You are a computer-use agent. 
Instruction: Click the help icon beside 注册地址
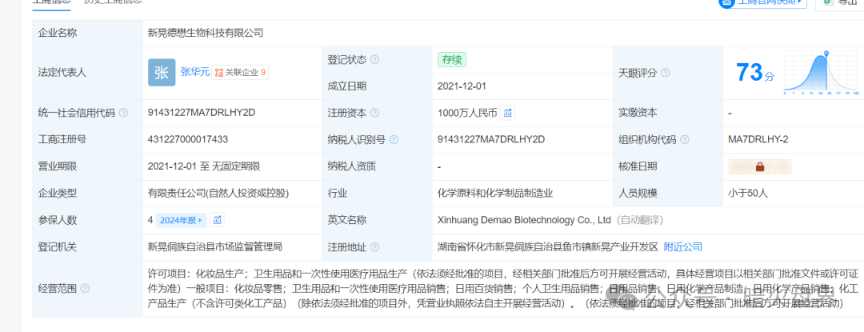click(374, 246)
